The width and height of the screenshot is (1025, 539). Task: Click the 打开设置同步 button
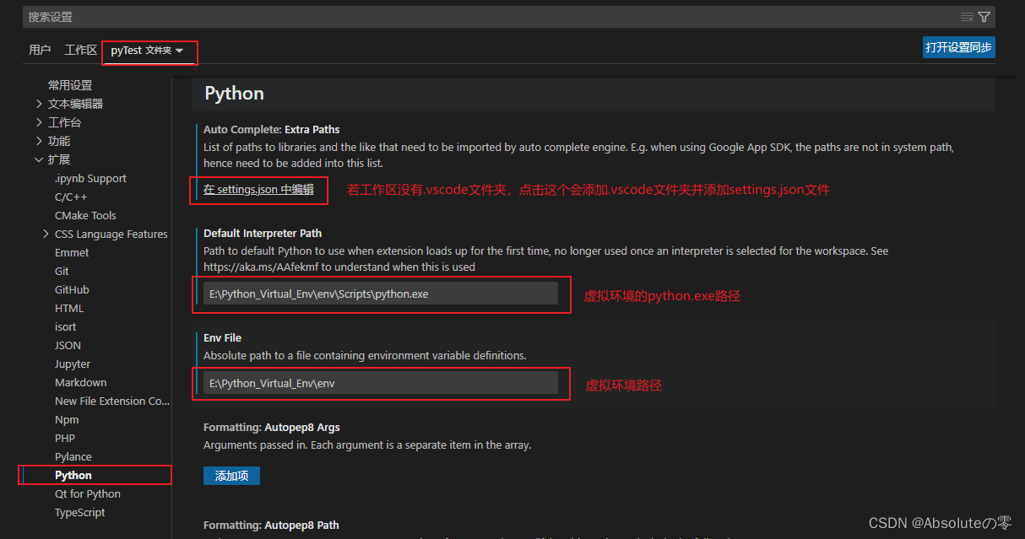pos(958,47)
